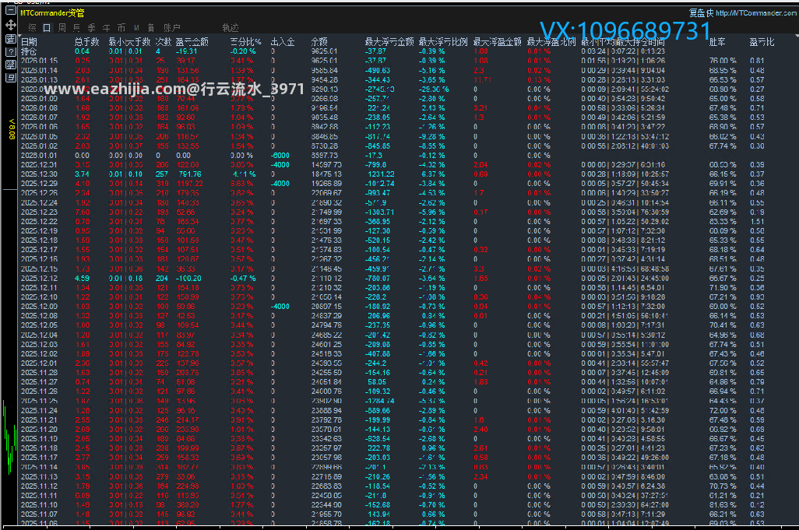Click profit ratio 1.51 on 2025.12.22 row

(757, 222)
